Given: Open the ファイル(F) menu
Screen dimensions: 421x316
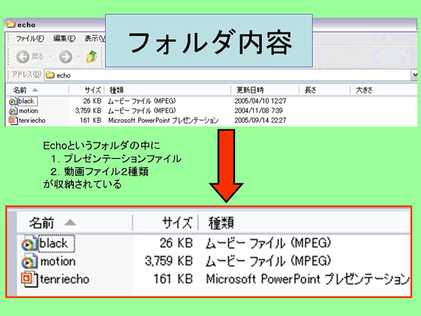Looking at the screenshot, I should (30, 38).
